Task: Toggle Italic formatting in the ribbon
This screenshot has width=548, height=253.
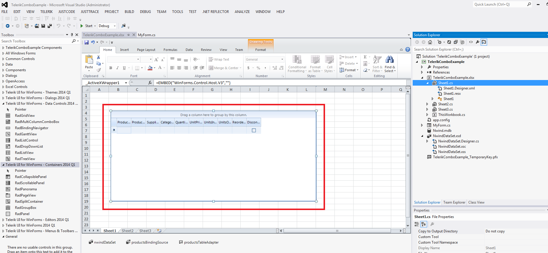Action: [117, 68]
